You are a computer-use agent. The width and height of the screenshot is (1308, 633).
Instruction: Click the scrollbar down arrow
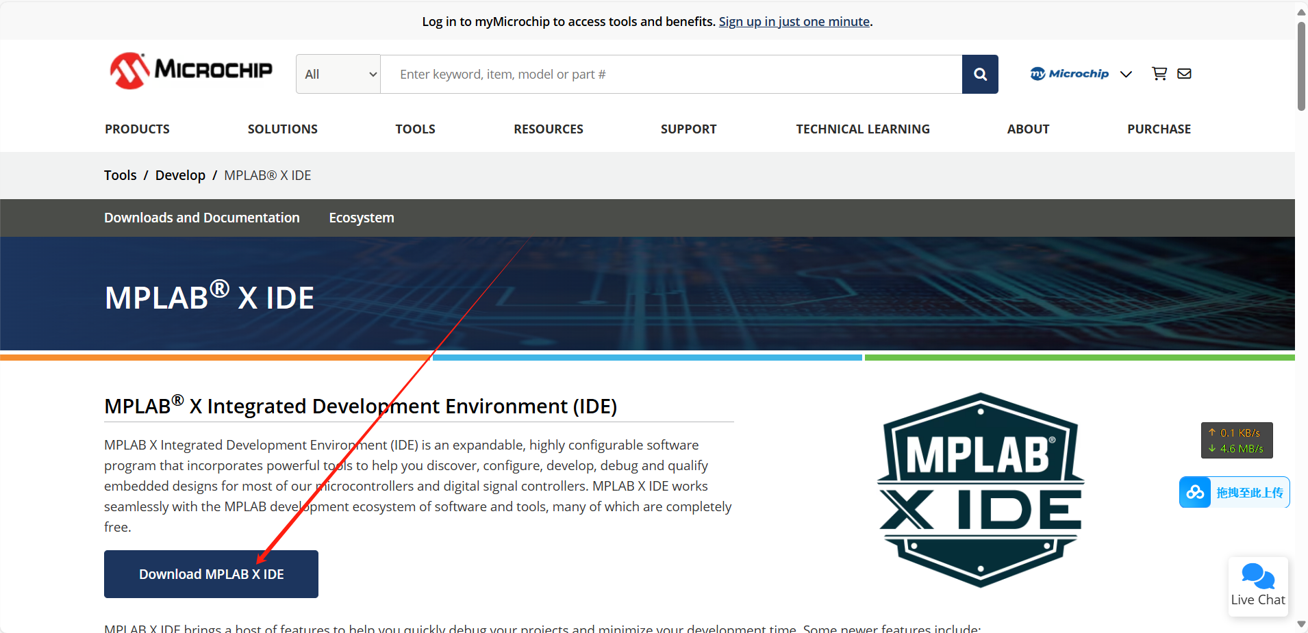[1301, 624]
